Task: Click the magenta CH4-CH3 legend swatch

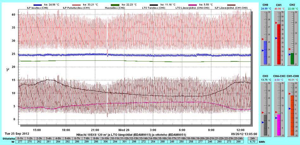Action: click(191, 5)
